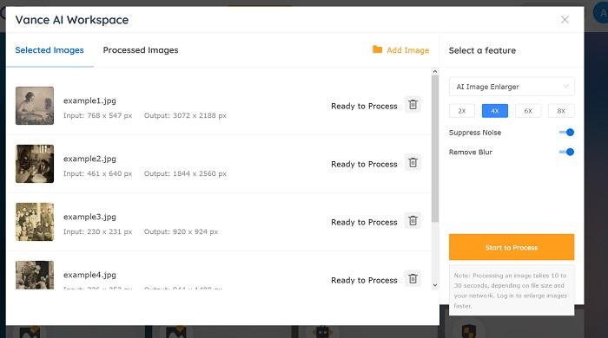This screenshot has width=608, height=338.
Task: Delete example4.jpg from the list
Action: [413, 279]
